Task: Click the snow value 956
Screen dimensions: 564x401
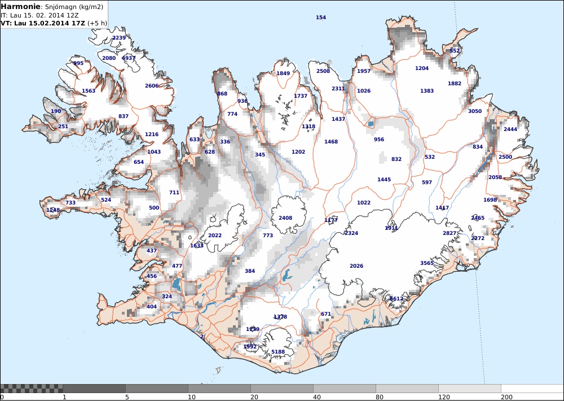Action: point(379,139)
